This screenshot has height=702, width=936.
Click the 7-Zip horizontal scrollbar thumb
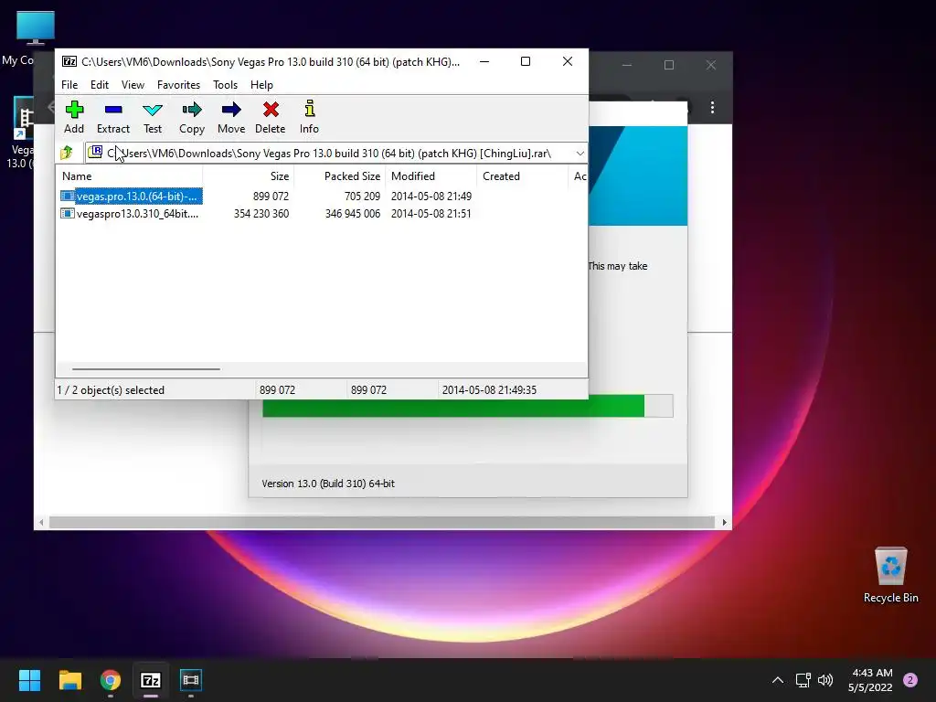point(145,369)
